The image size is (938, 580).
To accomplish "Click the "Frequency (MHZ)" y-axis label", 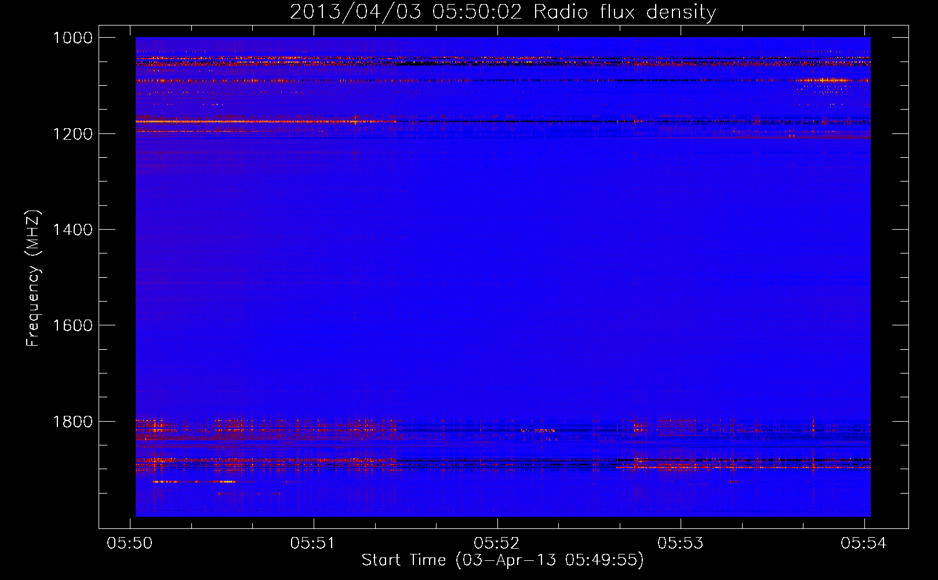I will coord(33,278).
